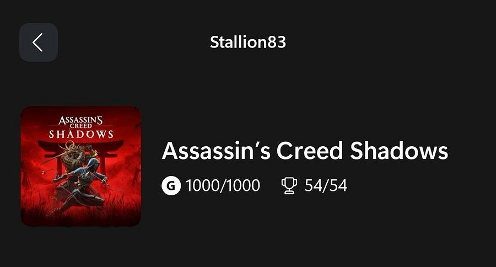Screen dimensions: 496x267
Task: Click the "83" digits in the gamertag header
Action: (278, 42)
